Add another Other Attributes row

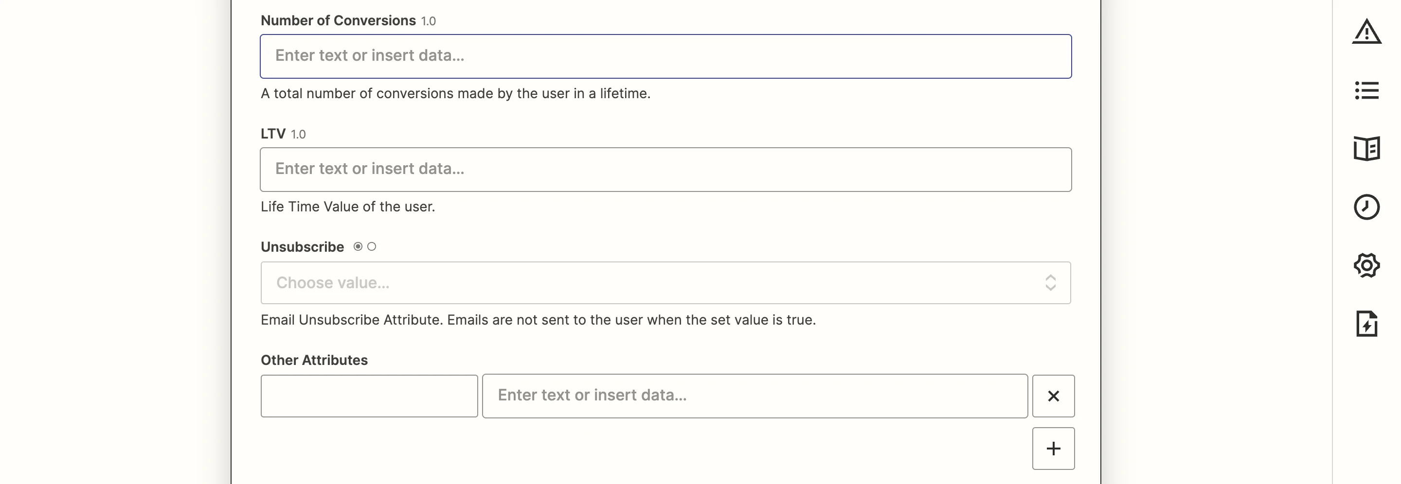(1053, 448)
